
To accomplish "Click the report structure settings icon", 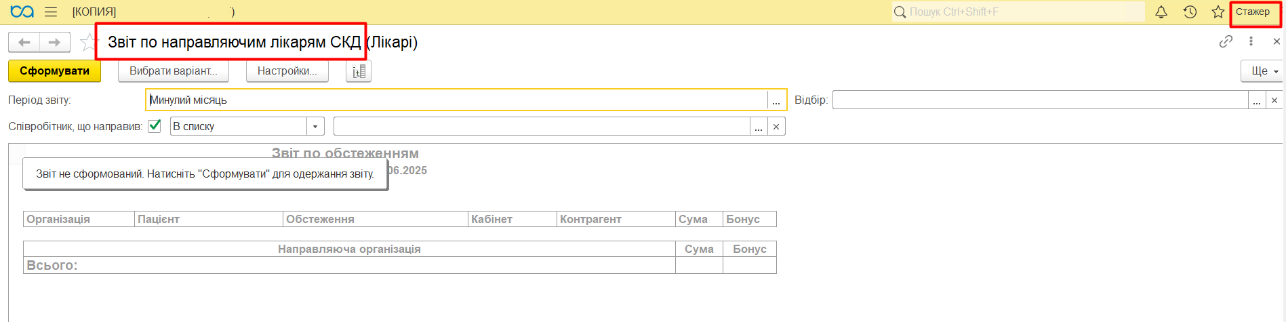I will [359, 71].
